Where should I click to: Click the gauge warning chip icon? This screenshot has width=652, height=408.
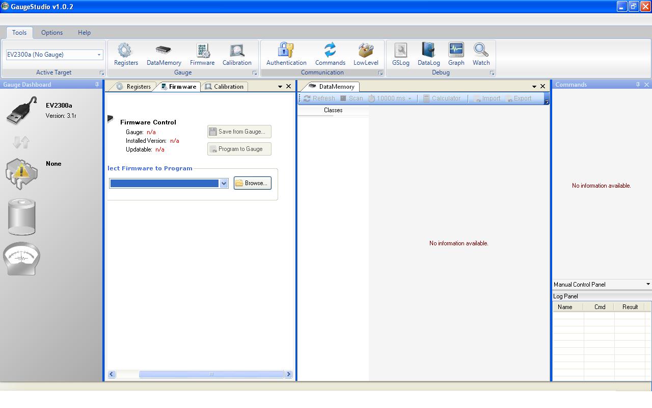pyautogui.click(x=21, y=173)
